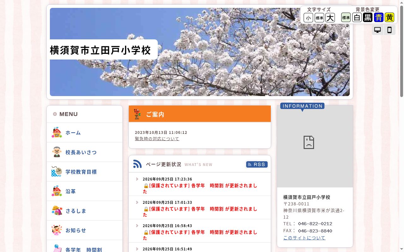Viewport: 404px width, 252px height.
Task: Click the RSS feed icon beside ページ更新状況
Action: 137,164
